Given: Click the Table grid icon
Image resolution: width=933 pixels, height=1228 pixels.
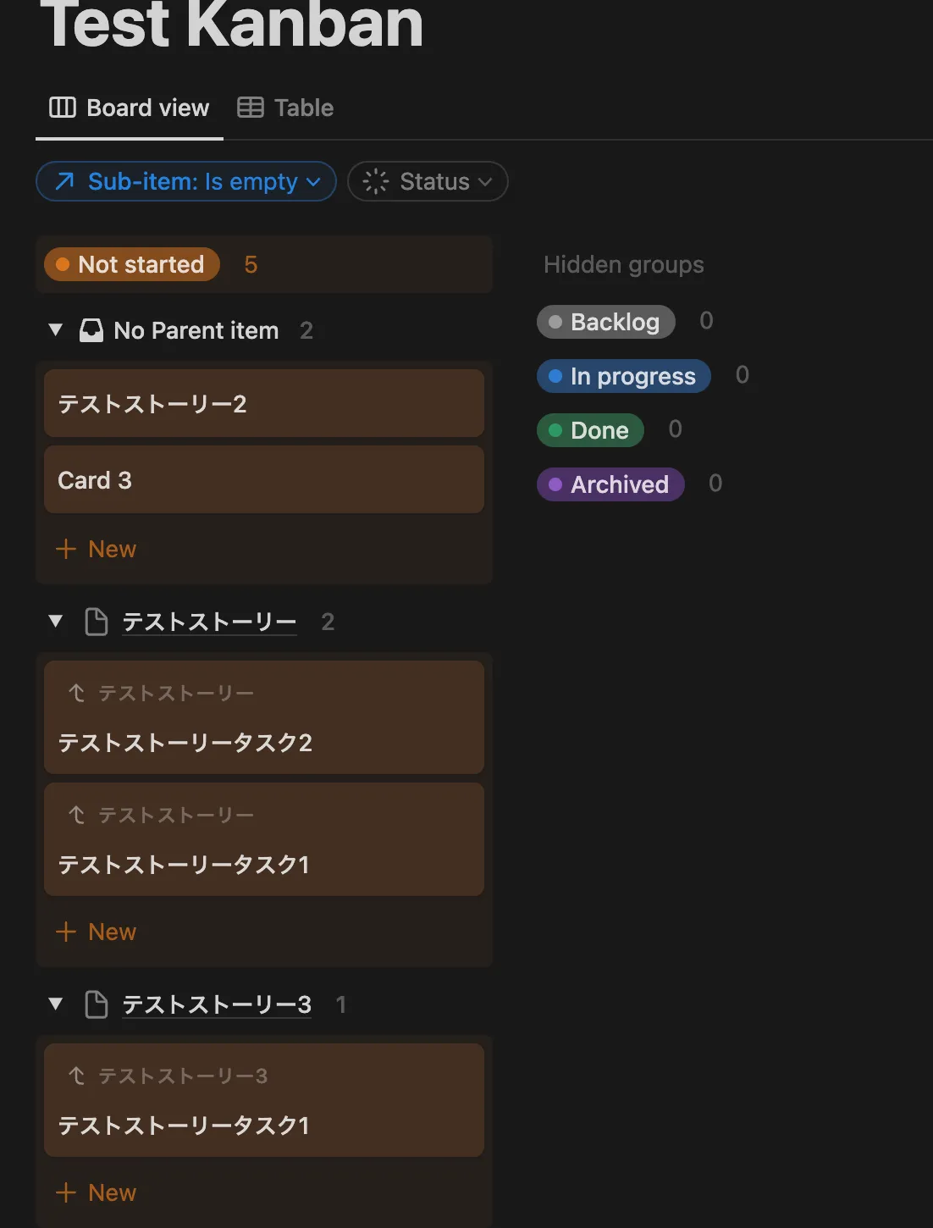Looking at the screenshot, I should pos(251,108).
